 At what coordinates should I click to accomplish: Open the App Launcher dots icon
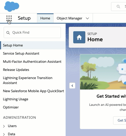[x=9, y=18]
